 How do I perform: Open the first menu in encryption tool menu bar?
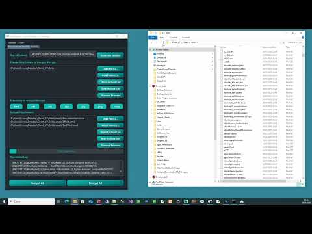(x=12, y=43)
